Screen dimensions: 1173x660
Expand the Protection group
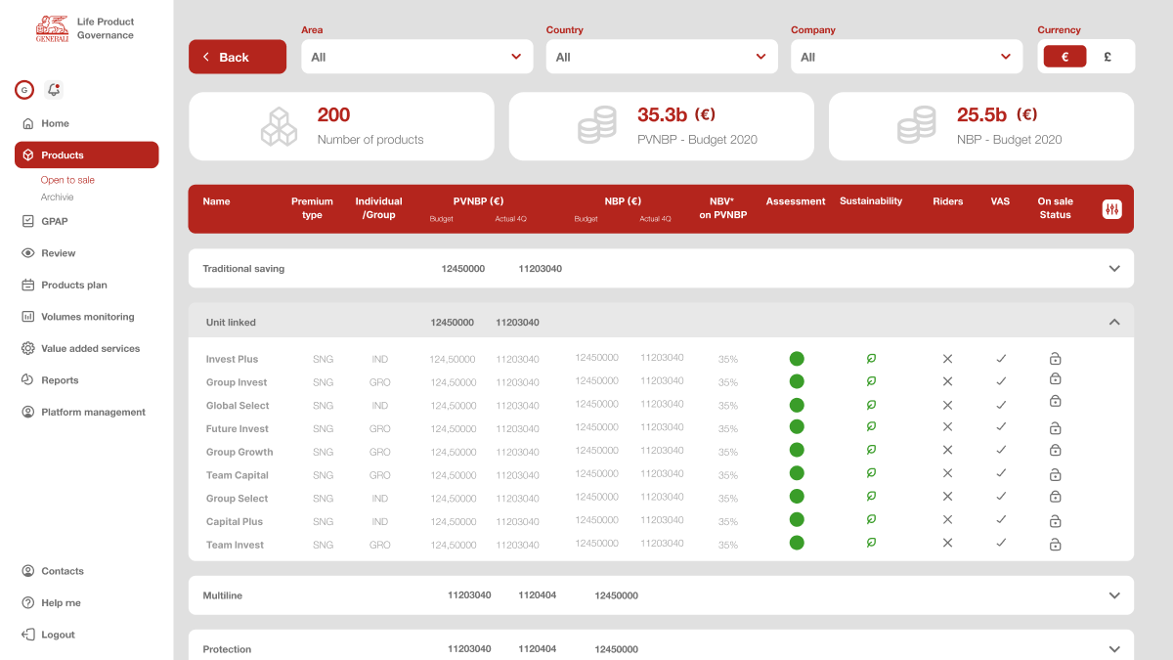coord(1114,649)
